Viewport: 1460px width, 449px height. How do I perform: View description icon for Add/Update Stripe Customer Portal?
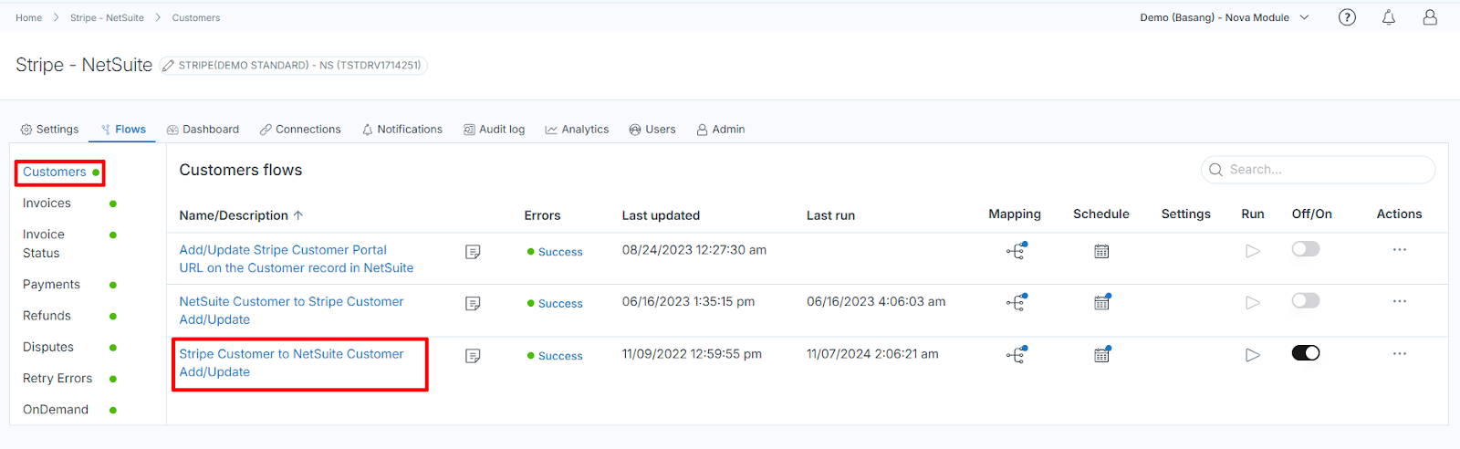click(x=473, y=252)
